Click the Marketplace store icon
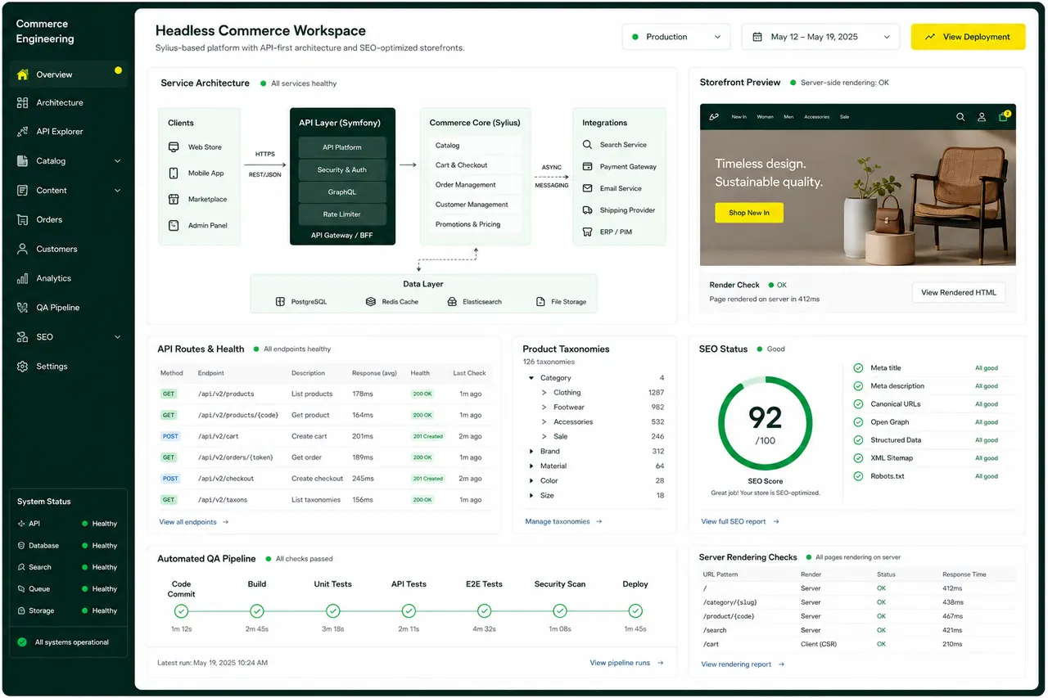Image resolution: width=1048 pixels, height=698 pixels. tap(174, 200)
